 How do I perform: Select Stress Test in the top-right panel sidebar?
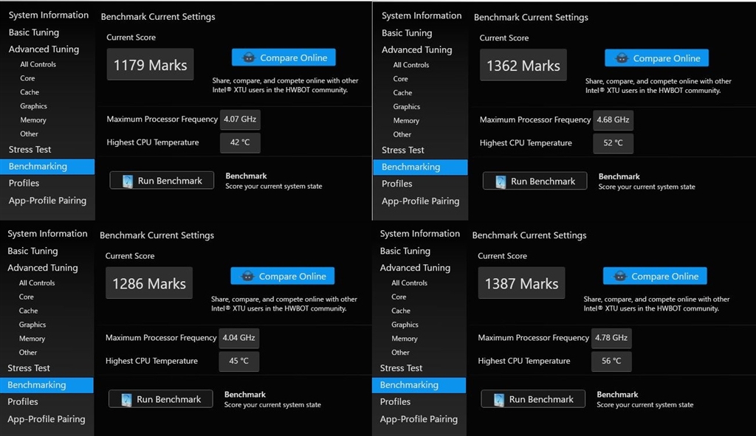click(403, 150)
